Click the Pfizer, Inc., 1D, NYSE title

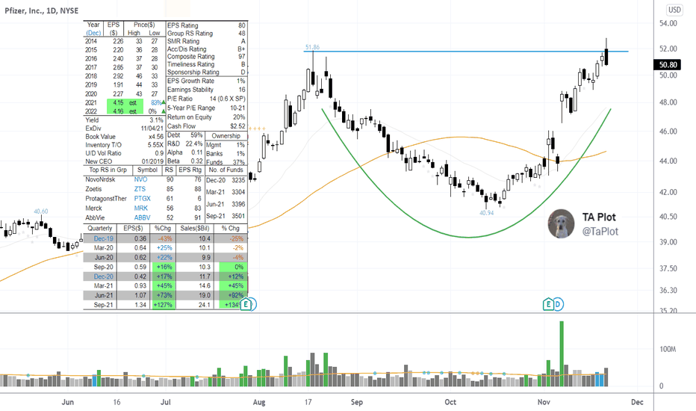[x=42, y=10]
